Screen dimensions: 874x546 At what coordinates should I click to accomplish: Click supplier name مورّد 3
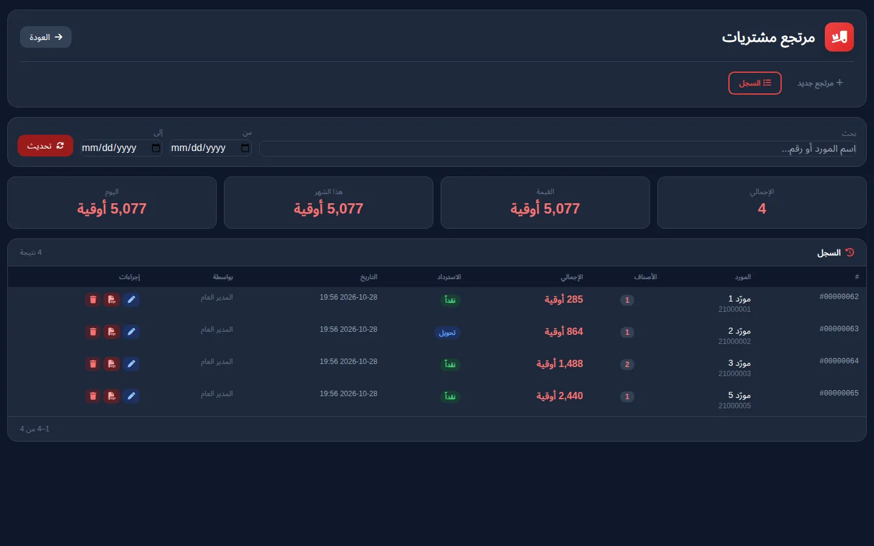(739, 363)
